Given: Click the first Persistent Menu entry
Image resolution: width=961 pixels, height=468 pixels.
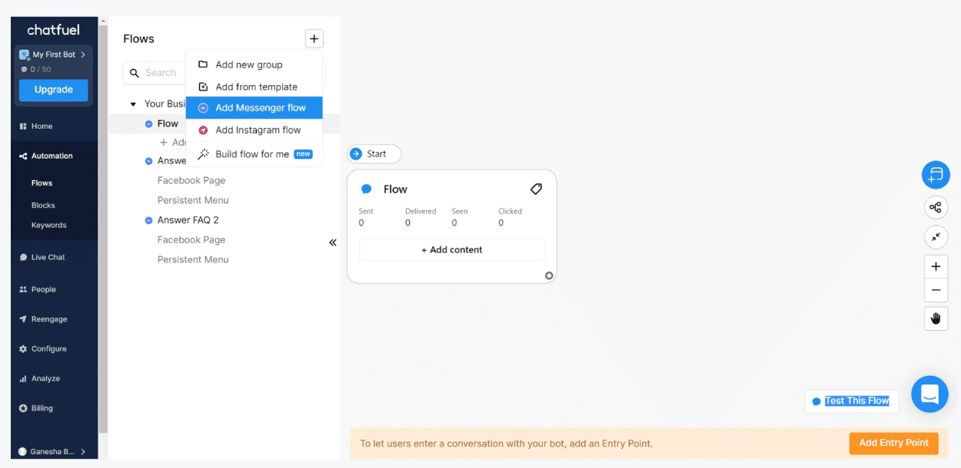Looking at the screenshot, I should (193, 200).
